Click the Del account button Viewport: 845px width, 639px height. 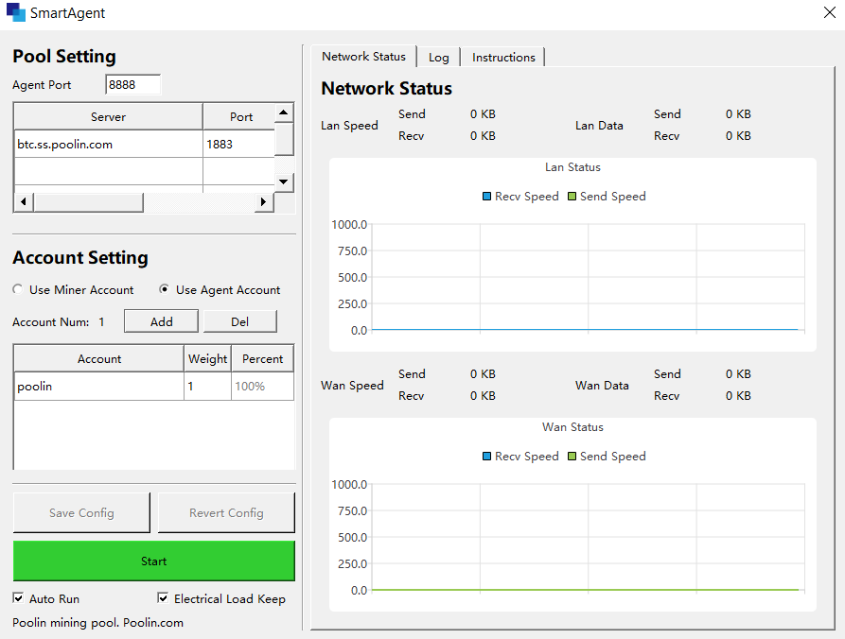coord(239,322)
